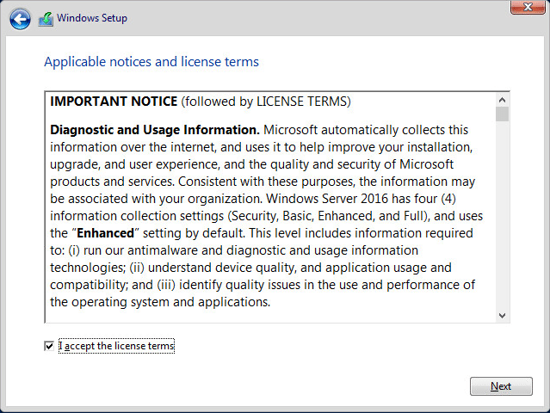Screen dimensions: 550x413
Task: Click the license scrollbar up arrow
Action: (x=503, y=99)
